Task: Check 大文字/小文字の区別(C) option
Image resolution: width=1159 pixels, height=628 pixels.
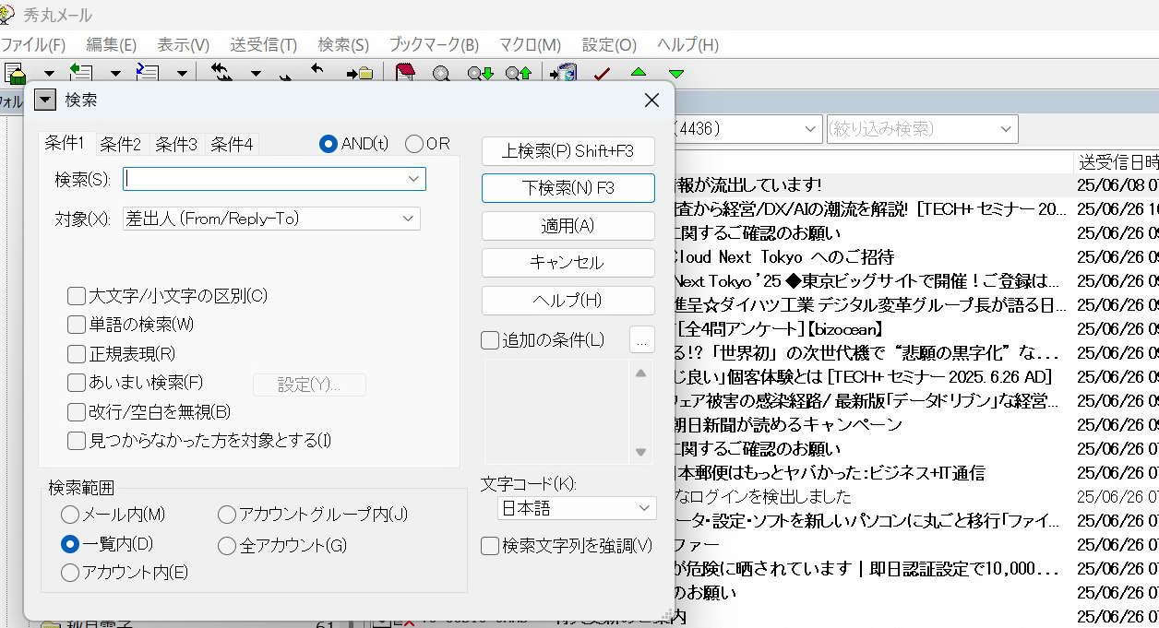Action: (77, 296)
